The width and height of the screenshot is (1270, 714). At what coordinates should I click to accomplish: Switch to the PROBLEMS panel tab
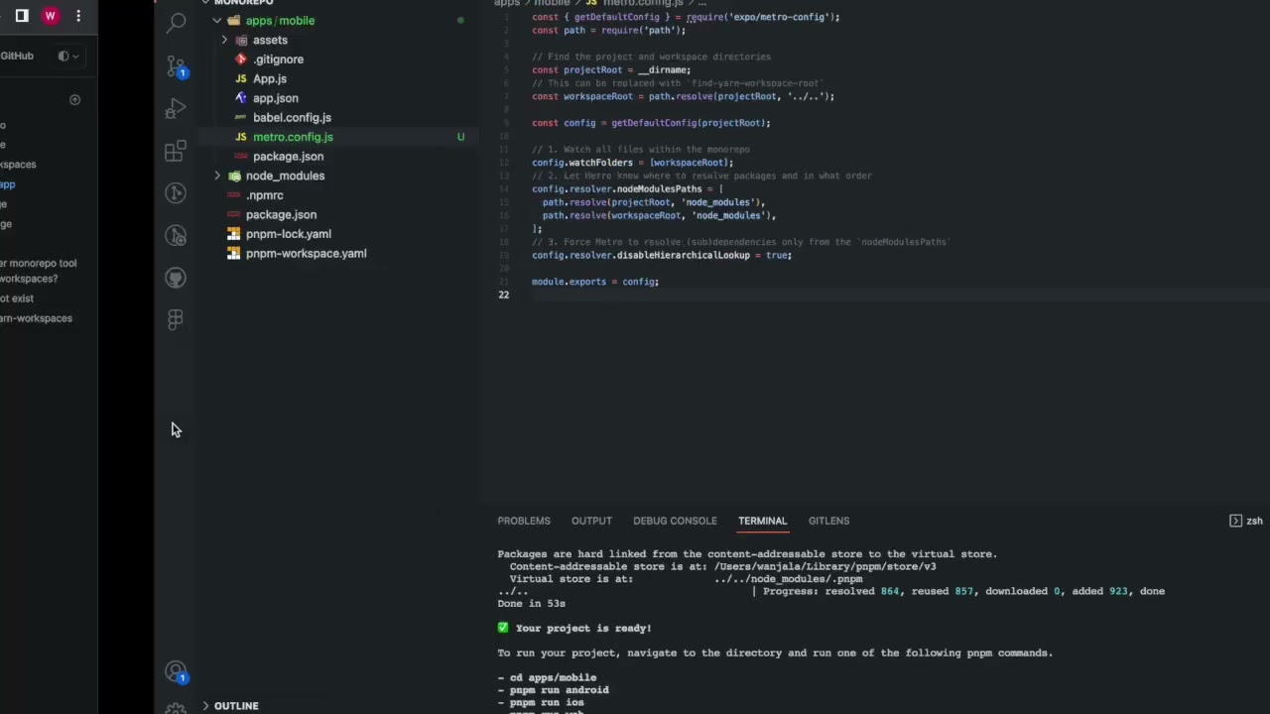pos(524,521)
